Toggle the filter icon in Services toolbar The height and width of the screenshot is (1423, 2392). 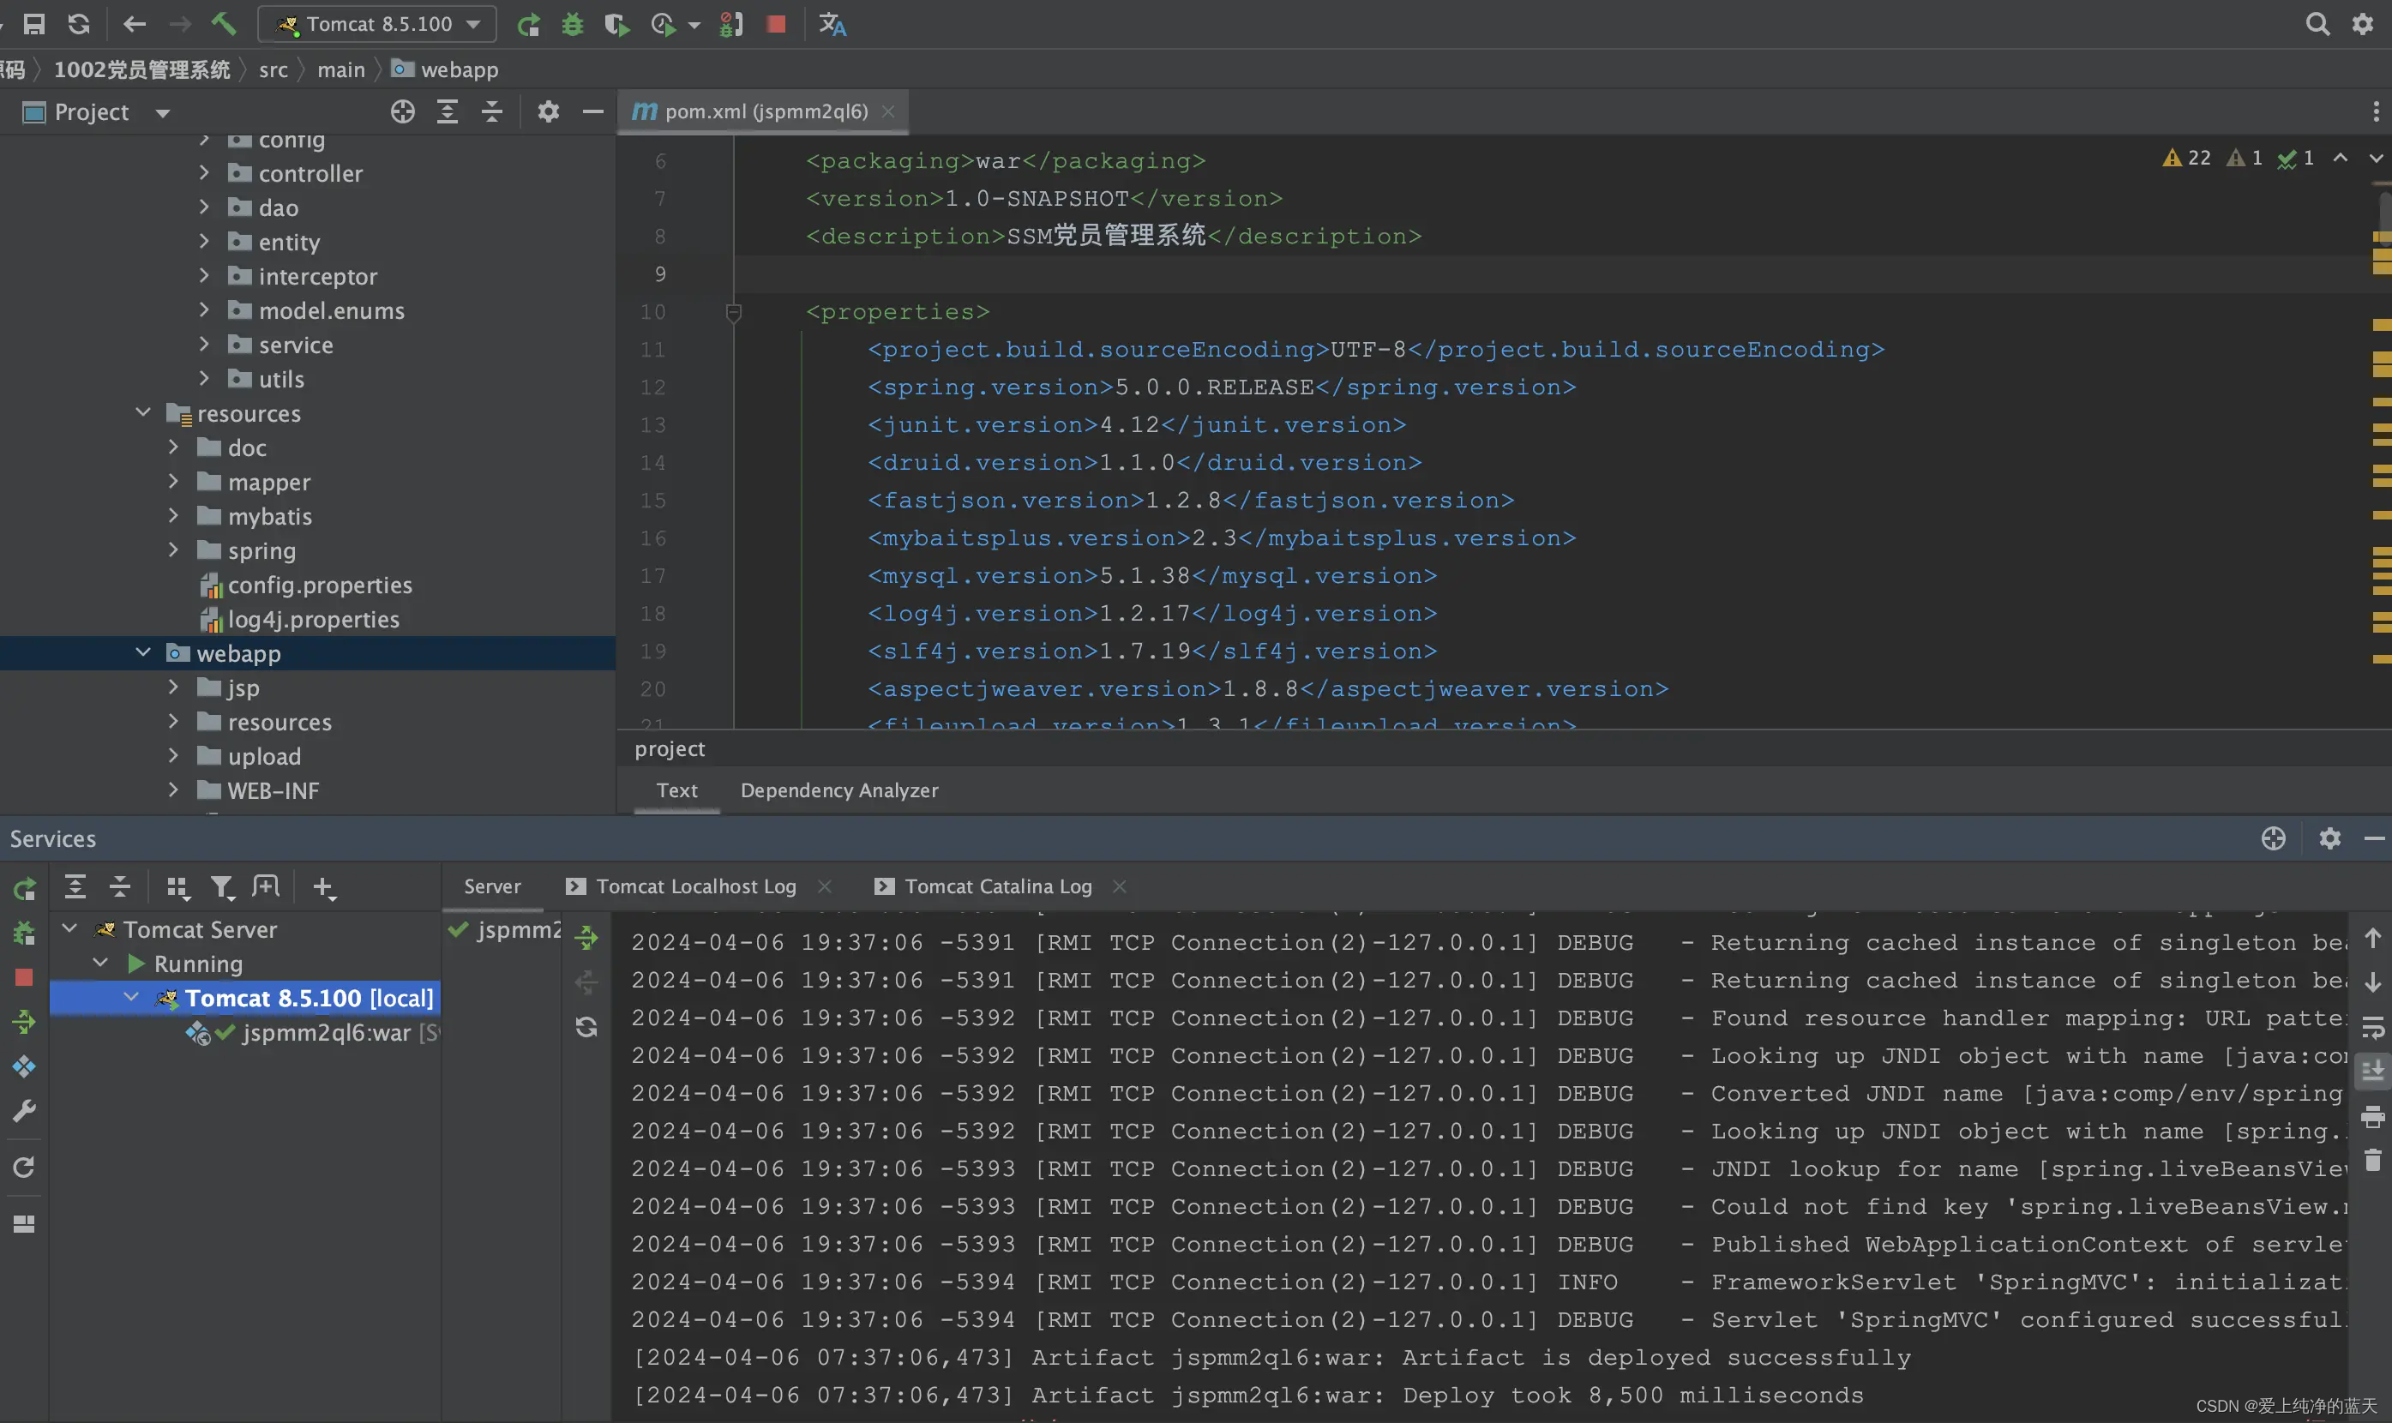pos(221,888)
